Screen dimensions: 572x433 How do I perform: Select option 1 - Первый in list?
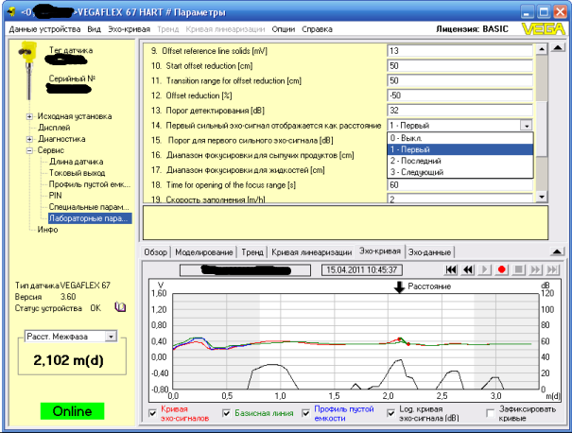click(x=460, y=149)
